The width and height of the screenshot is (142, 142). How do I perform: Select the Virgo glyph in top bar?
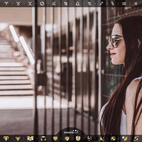coord(66,3)
